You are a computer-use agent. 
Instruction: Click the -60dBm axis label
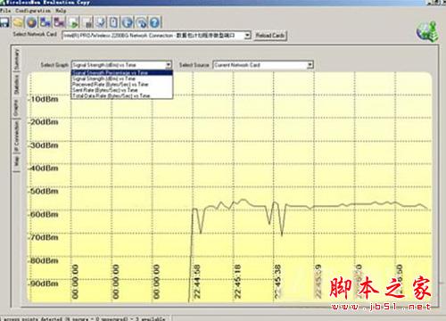pos(44,214)
